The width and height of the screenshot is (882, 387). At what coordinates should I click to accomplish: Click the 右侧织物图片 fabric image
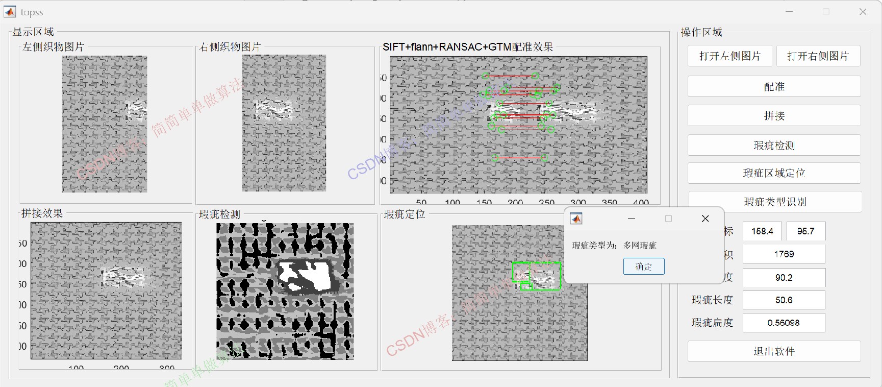(284, 123)
